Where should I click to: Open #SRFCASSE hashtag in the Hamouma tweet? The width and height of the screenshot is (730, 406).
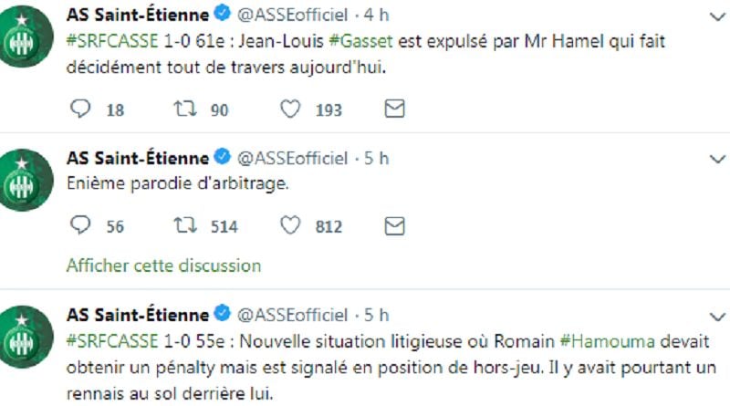pos(112,341)
